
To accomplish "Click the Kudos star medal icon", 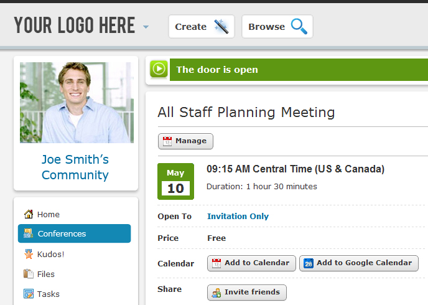I will [29, 254].
